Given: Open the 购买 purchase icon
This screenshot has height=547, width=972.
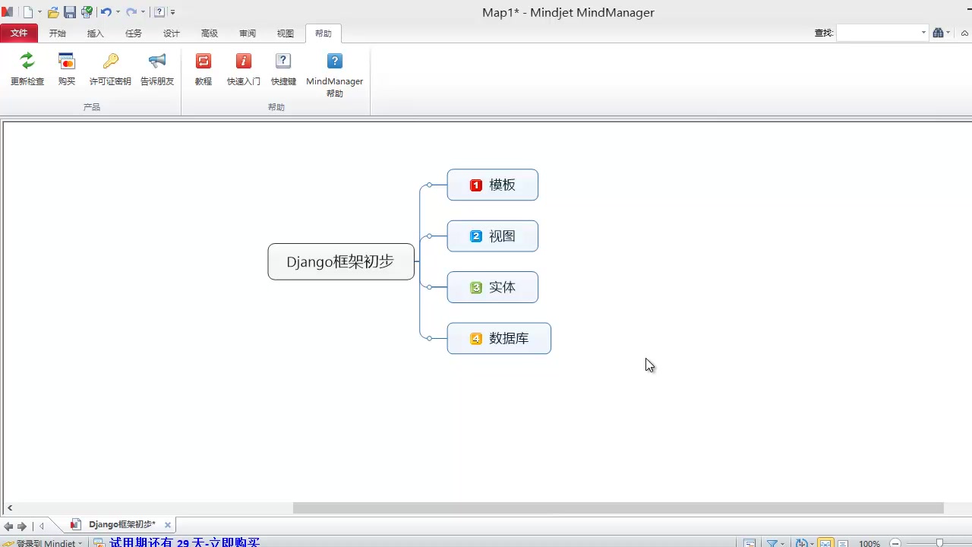Looking at the screenshot, I should (67, 61).
